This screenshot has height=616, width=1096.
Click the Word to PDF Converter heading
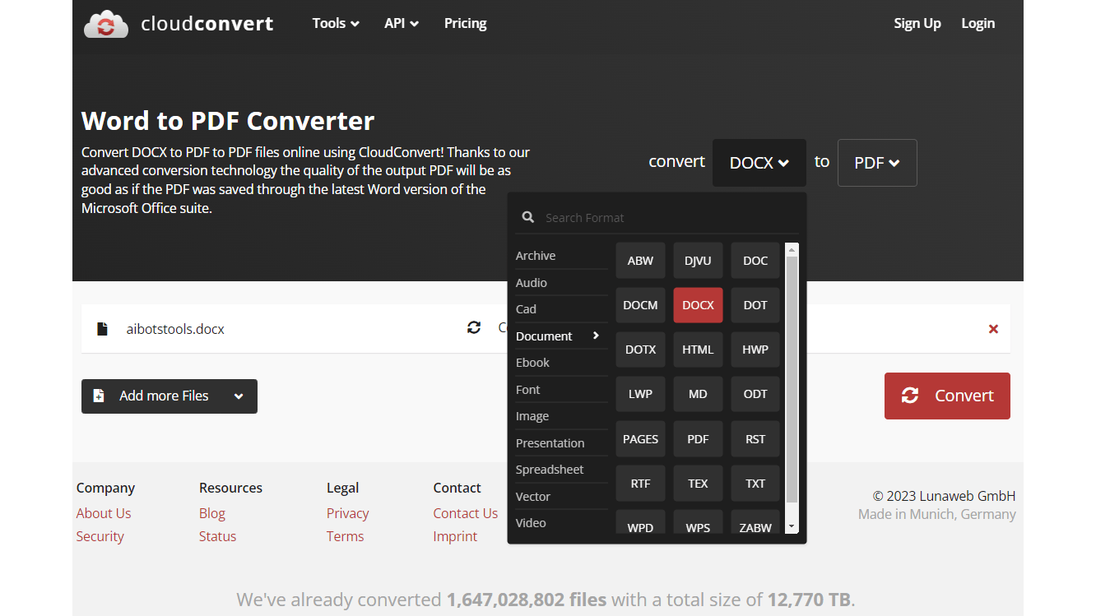(x=228, y=121)
